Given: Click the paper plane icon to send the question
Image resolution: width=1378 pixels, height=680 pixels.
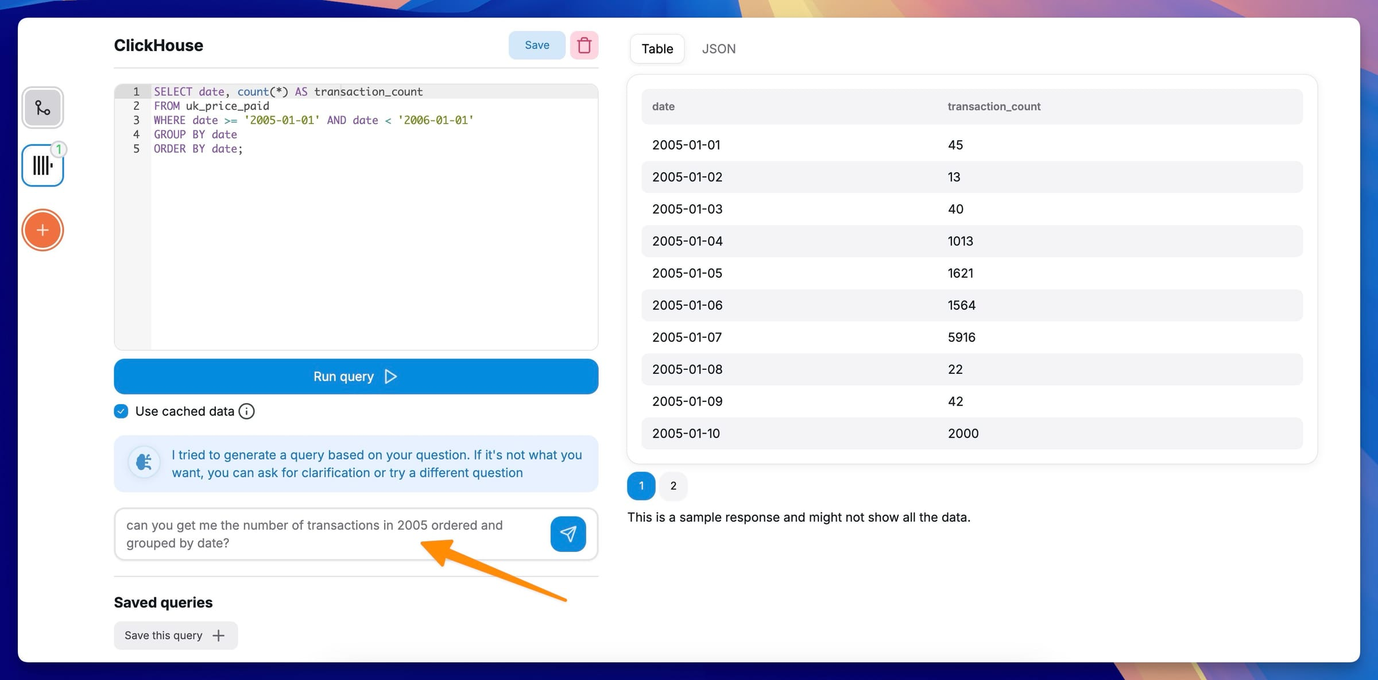Looking at the screenshot, I should tap(567, 534).
